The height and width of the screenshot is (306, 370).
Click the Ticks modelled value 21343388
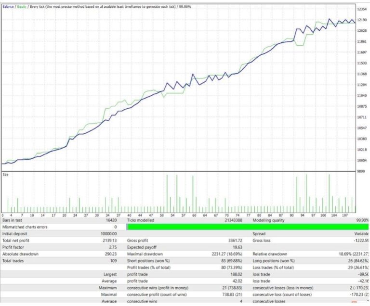(232, 220)
